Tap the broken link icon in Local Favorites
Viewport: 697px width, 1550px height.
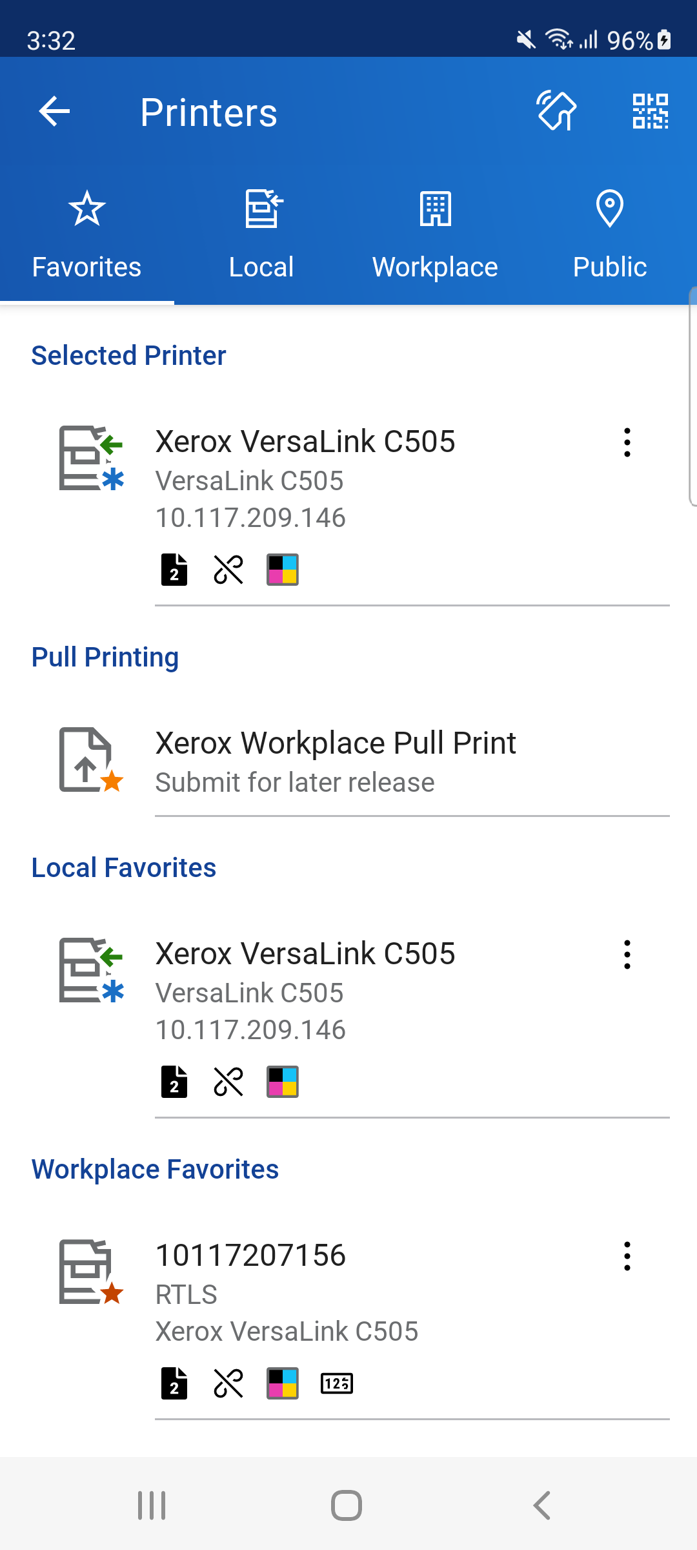point(228,1082)
